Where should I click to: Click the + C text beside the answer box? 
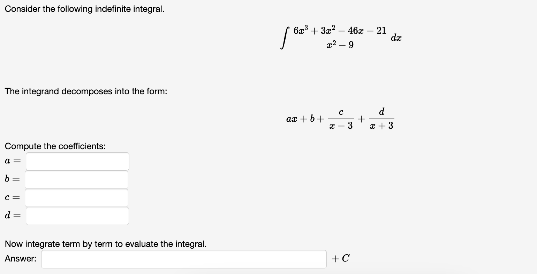(341, 258)
